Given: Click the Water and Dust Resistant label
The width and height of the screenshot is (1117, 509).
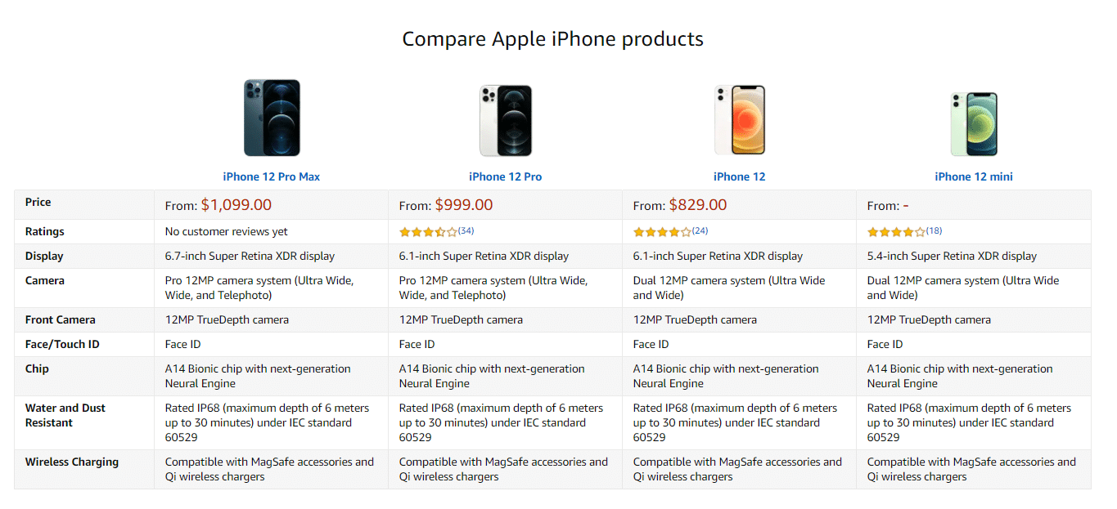Looking at the screenshot, I should tap(65, 415).
